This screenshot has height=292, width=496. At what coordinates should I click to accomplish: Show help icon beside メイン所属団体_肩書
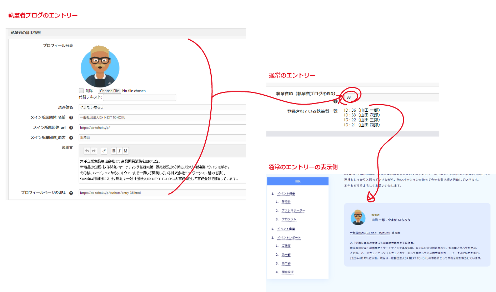click(71, 138)
